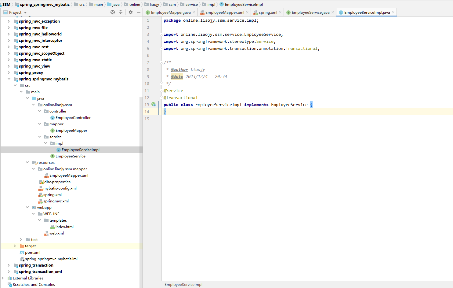Expand spring_mvc_interceptor module
The width and height of the screenshot is (453, 288).
9,41
